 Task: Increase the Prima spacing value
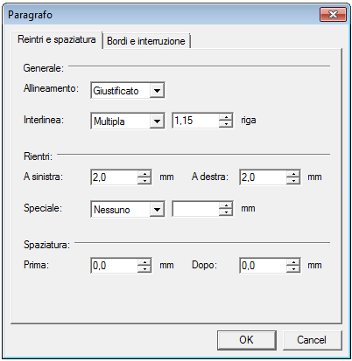pos(144,262)
